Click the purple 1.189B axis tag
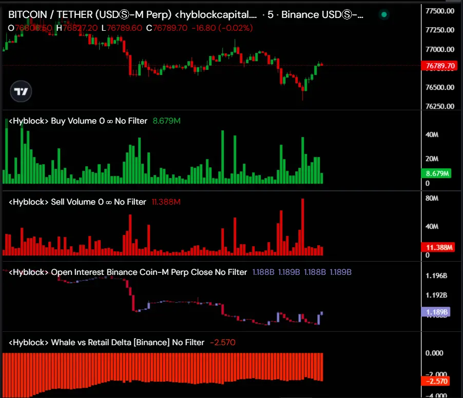 [436, 312]
